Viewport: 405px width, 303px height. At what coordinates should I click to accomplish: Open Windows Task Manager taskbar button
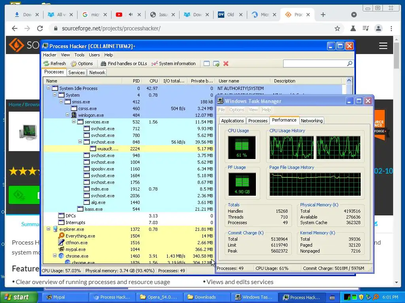tap(254, 297)
